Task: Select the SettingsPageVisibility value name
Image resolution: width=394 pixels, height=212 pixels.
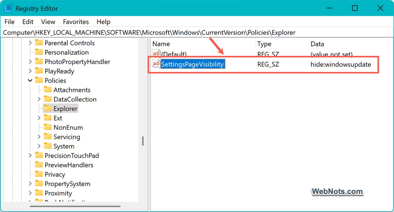Action: click(x=192, y=64)
